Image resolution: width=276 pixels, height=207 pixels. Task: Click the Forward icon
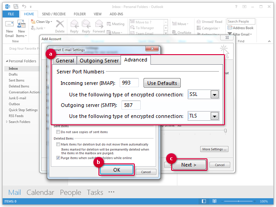tap(98, 25)
